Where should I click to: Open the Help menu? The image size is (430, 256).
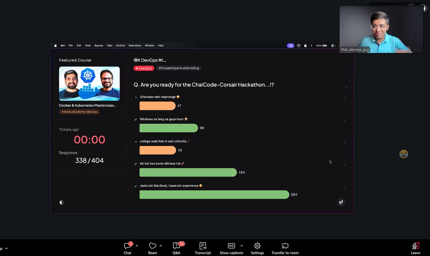(161, 46)
